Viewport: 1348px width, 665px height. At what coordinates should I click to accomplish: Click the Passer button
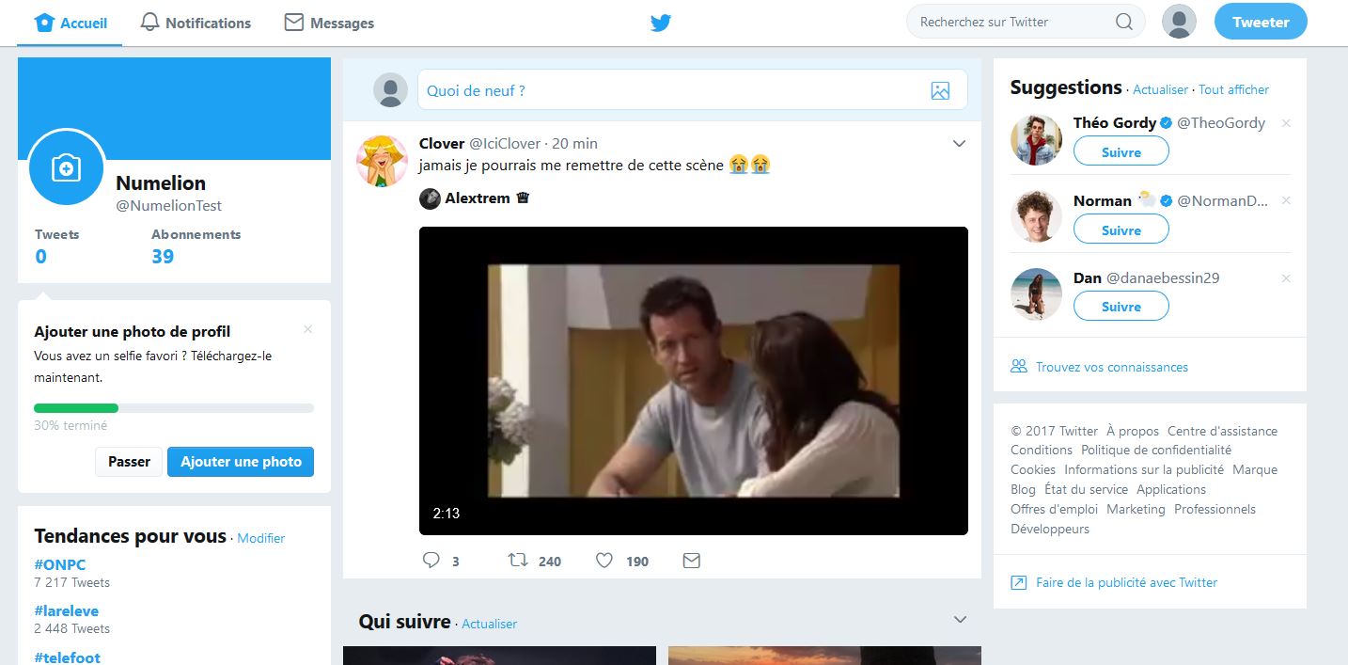(x=129, y=462)
